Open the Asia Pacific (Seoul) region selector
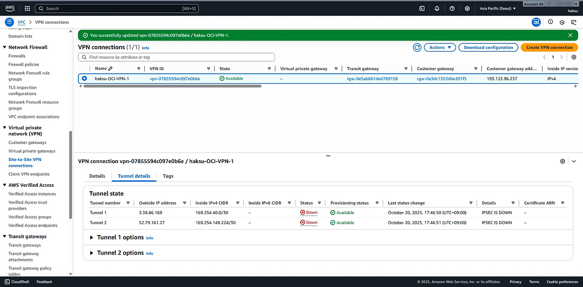 click(x=498, y=8)
